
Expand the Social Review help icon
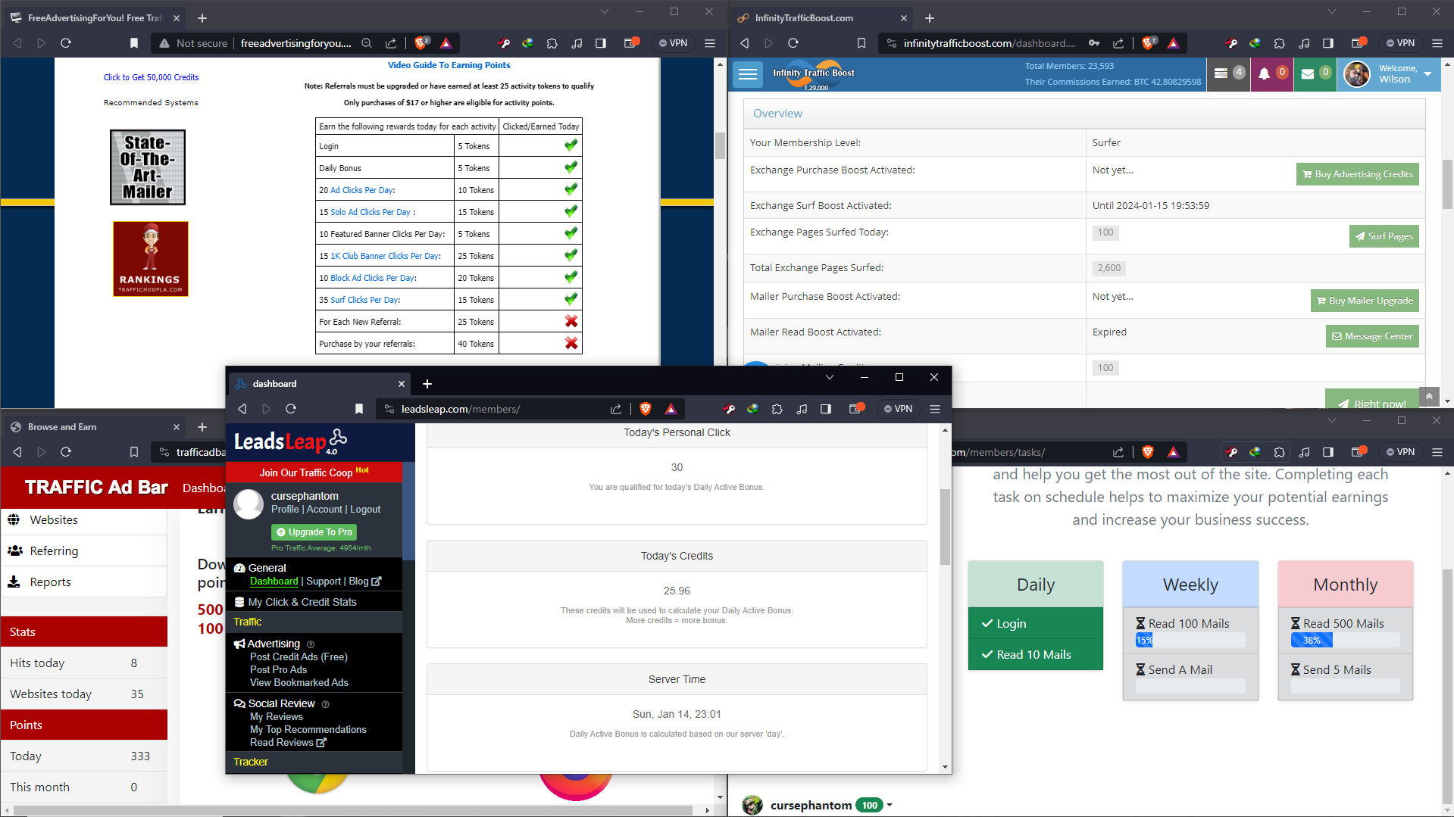pos(326,704)
